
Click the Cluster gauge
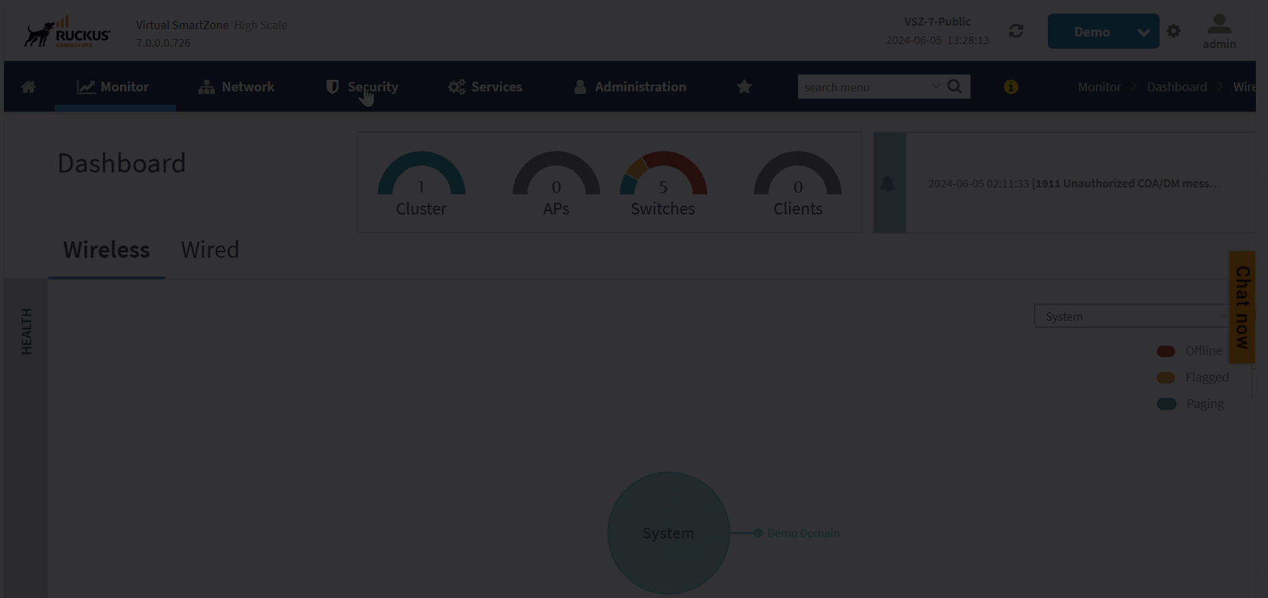[421, 183]
